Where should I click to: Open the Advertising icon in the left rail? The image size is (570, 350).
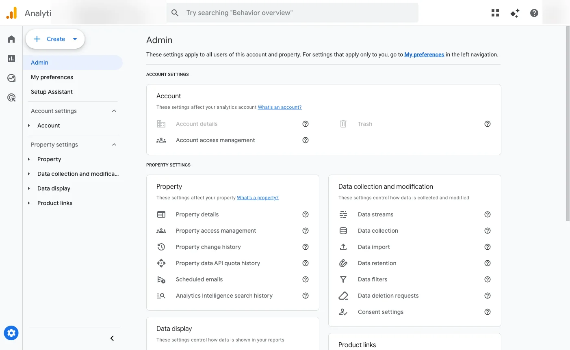point(11,97)
